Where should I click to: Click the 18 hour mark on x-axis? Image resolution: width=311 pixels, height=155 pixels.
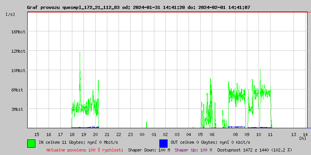[x=72, y=134]
